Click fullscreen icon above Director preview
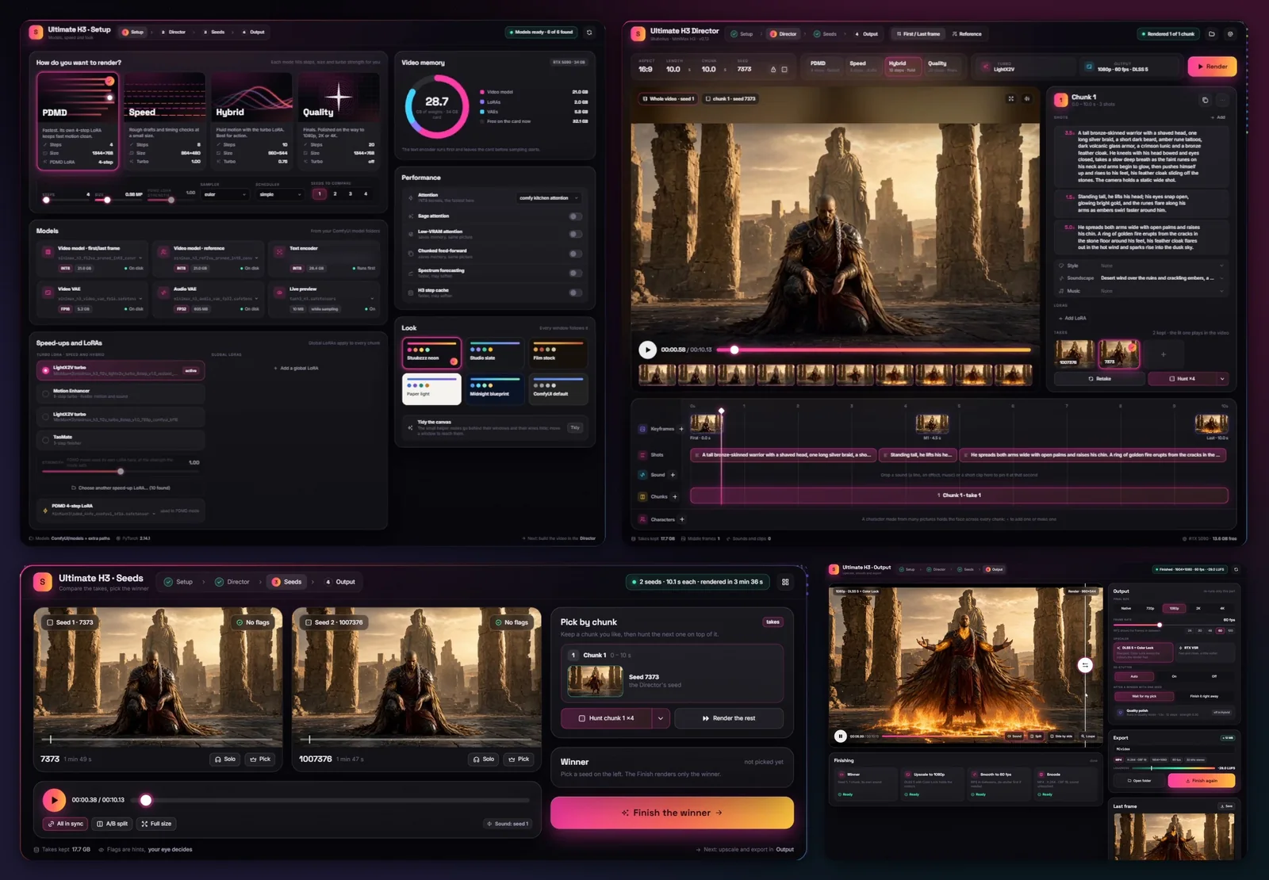 click(1011, 99)
